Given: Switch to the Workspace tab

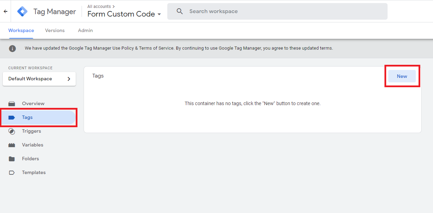Looking at the screenshot, I should [21, 30].
